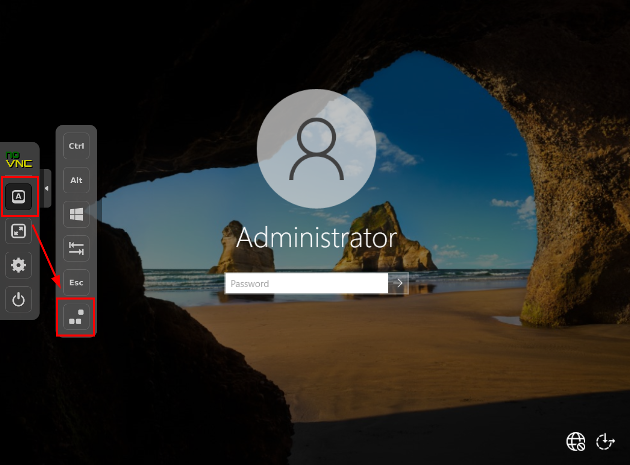Focus the Password input field
Screen dimensions: 630x465
click(x=306, y=284)
